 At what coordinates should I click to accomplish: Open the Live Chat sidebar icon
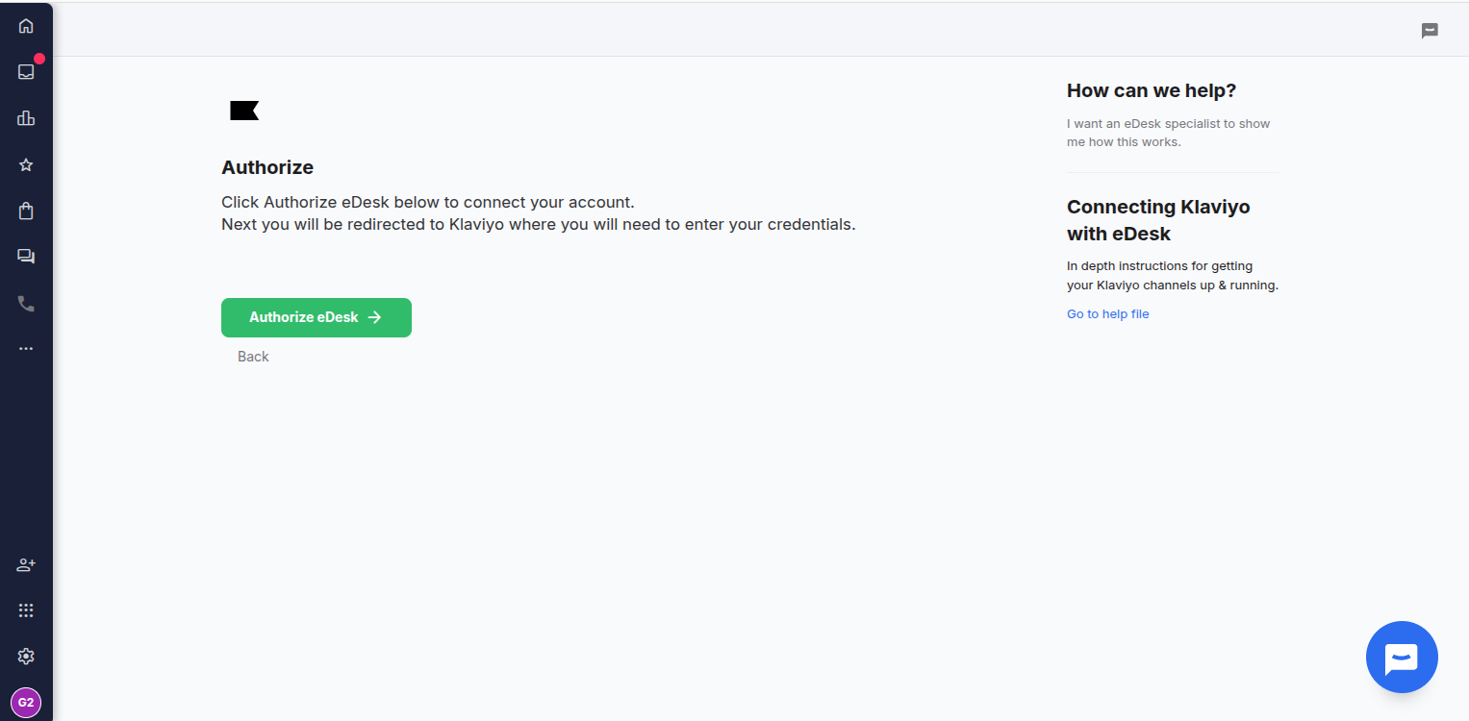coord(26,256)
